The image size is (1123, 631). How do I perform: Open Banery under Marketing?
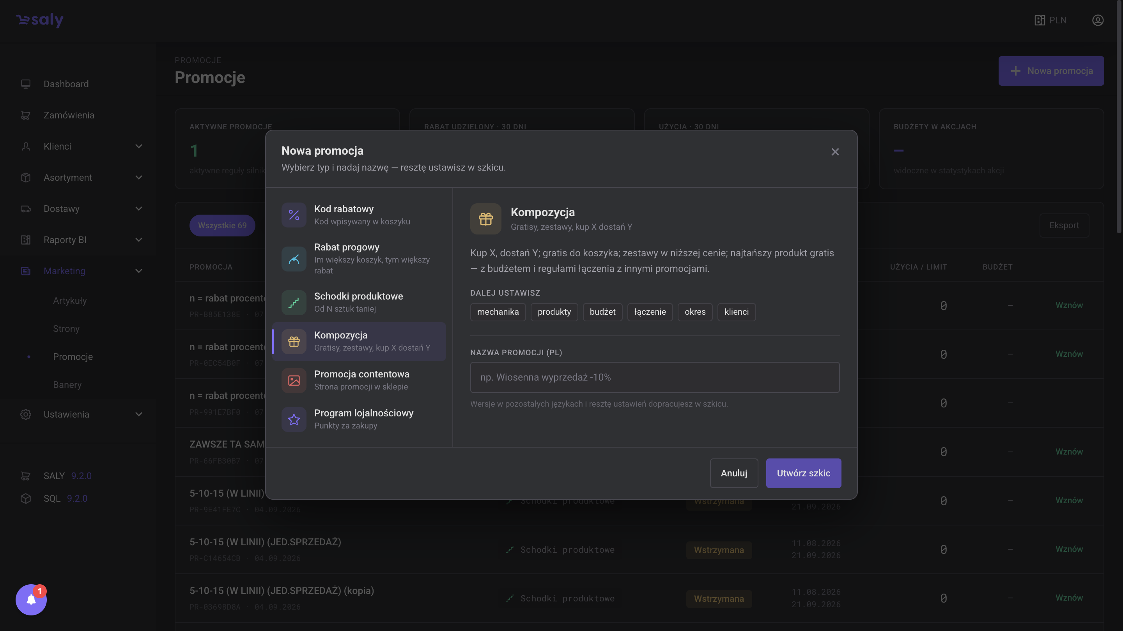(67, 385)
